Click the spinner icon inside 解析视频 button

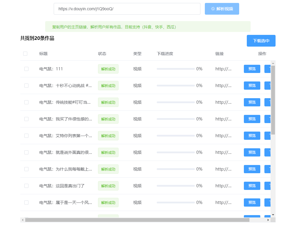(213, 9)
